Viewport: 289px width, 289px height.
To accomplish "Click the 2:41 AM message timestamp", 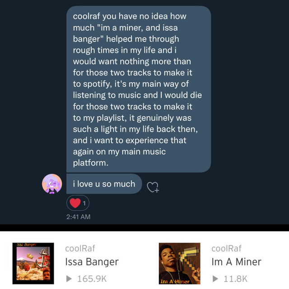I will coord(78,217).
